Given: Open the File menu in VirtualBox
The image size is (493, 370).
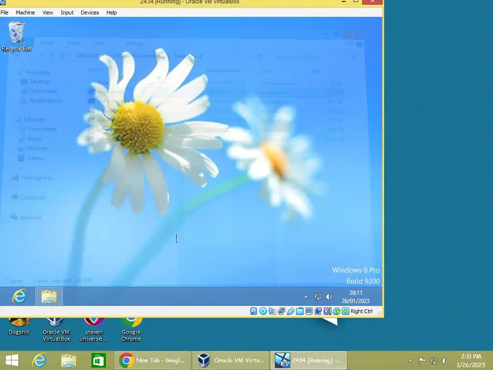Looking at the screenshot, I should click(4, 13).
